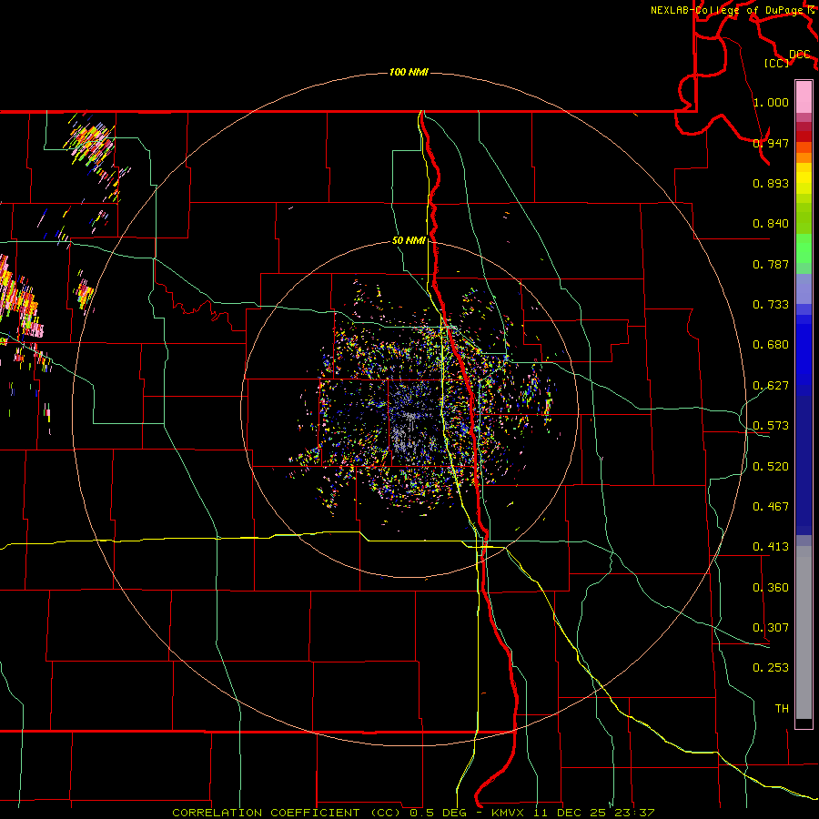Select the 1.000 value on the scale
The width and height of the screenshot is (819, 819).
click(x=771, y=102)
